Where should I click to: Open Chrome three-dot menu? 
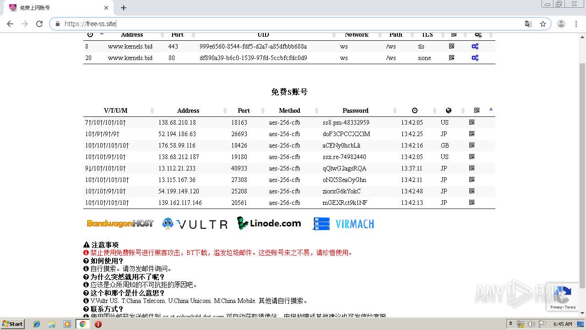pyautogui.click(x=576, y=24)
